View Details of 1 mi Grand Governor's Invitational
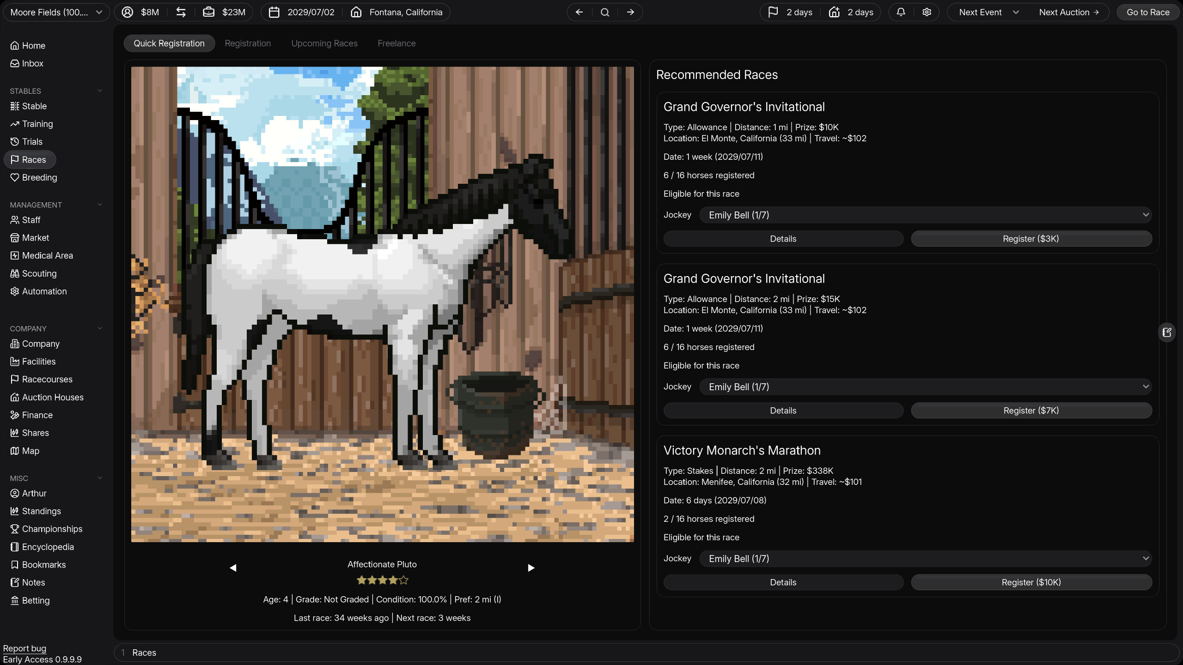 pos(783,239)
